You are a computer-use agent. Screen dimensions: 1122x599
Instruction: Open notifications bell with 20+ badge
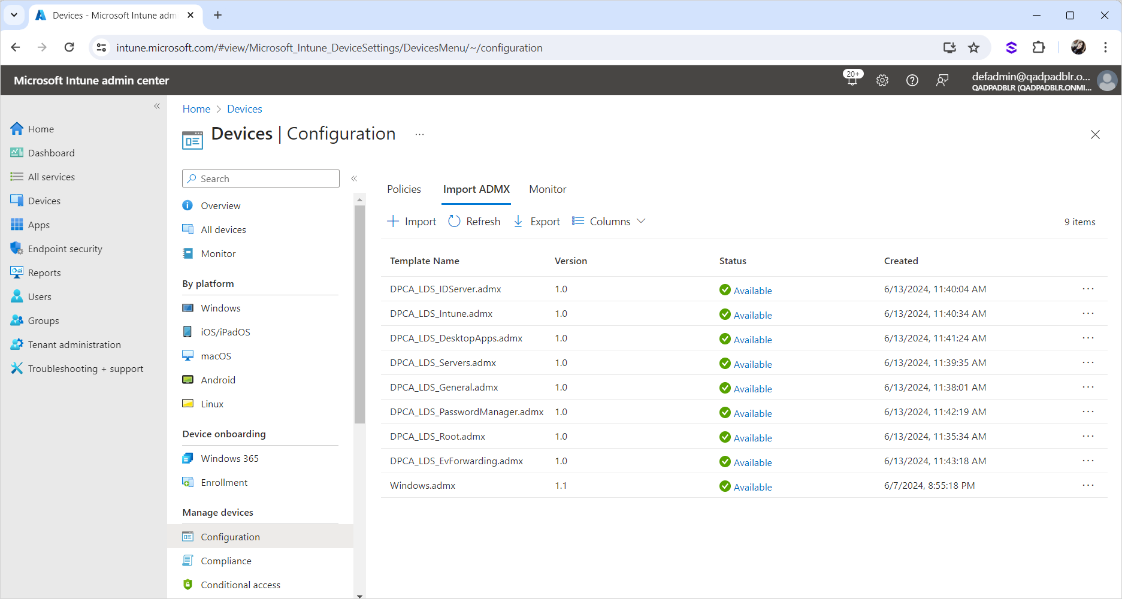point(852,80)
